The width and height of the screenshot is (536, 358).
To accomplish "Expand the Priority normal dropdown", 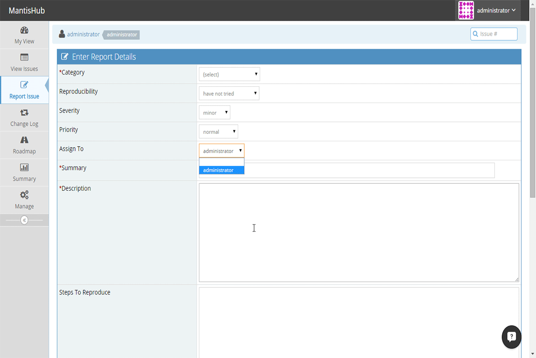I will coord(219,132).
